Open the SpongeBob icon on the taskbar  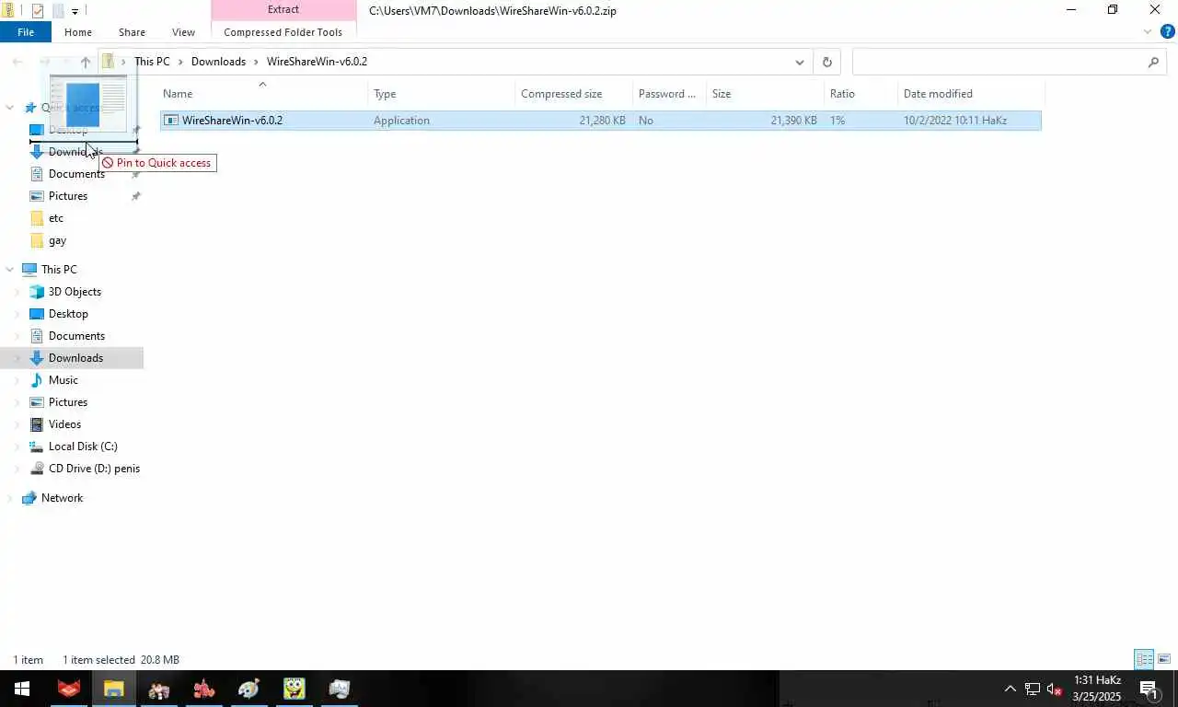point(294,689)
